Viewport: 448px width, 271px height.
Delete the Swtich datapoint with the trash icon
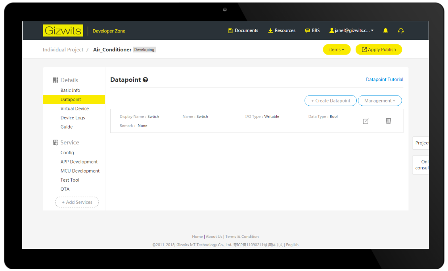[x=388, y=121]
